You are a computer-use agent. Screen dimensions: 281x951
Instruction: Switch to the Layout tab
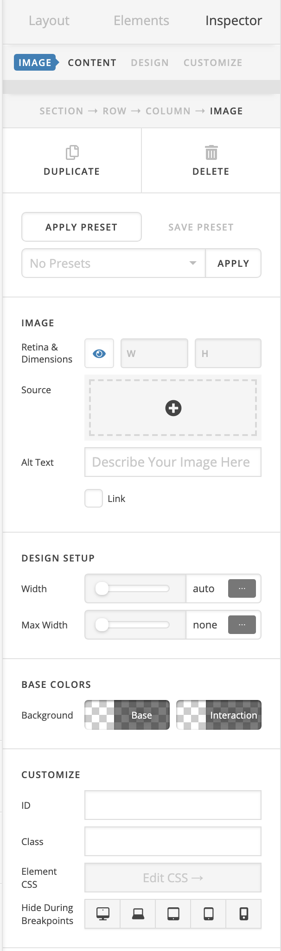click(x=49, y=21)
